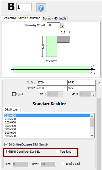Toggle Etkili Genişlikleri Dahil Et checkbox
This screenshot has height=170, width=102.
point(8,152)
